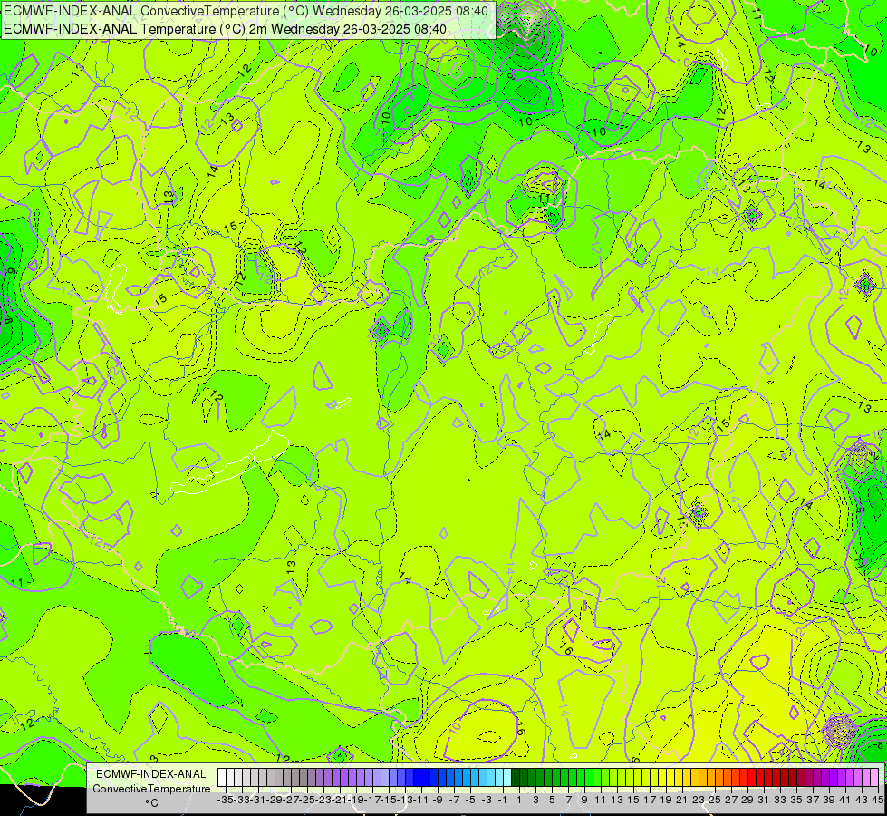Pick the red swatch above legend value 31
The width and height of the screenshot is (887, 816).
[760, 777]
